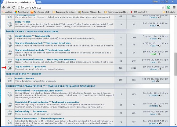Open Earnings Whispers bookmark

pos(90,12)
